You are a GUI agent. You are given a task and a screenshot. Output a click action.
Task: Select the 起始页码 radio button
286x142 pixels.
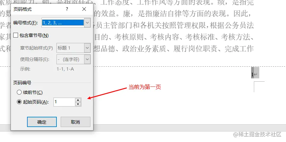click(x=19, y=102)
